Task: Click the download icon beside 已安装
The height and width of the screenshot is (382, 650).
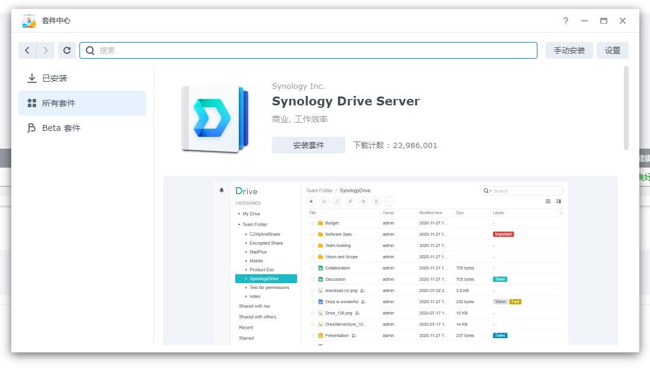Action: click(32, 78)
